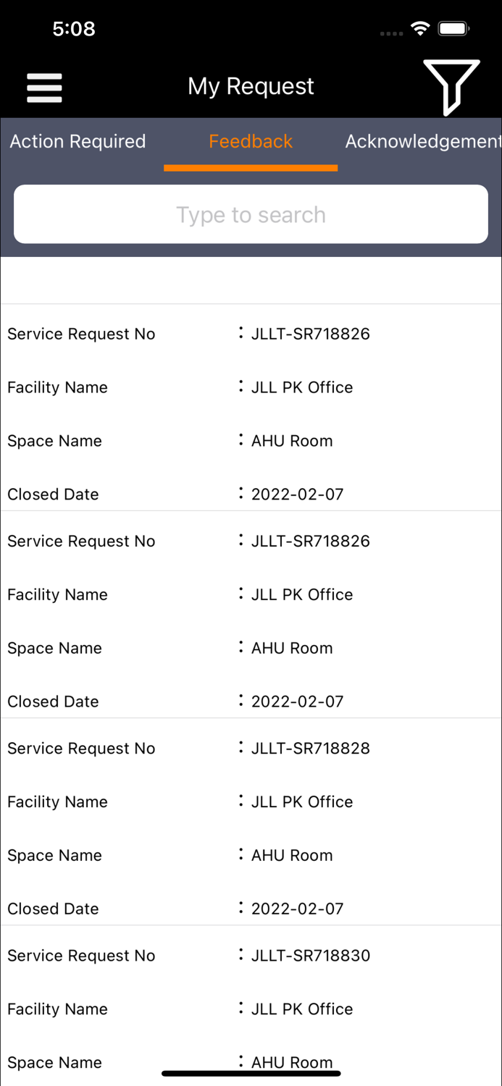
Task: Tap the bottom home indicator bar
Action: point(251,1073)
